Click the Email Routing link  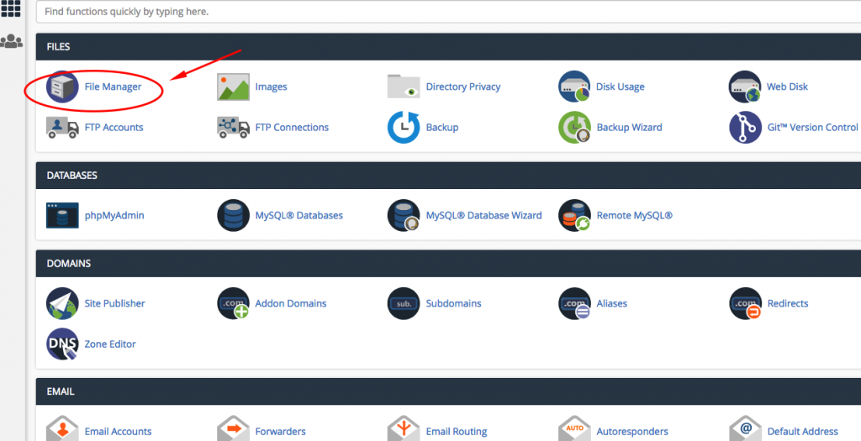coord(457,432)
